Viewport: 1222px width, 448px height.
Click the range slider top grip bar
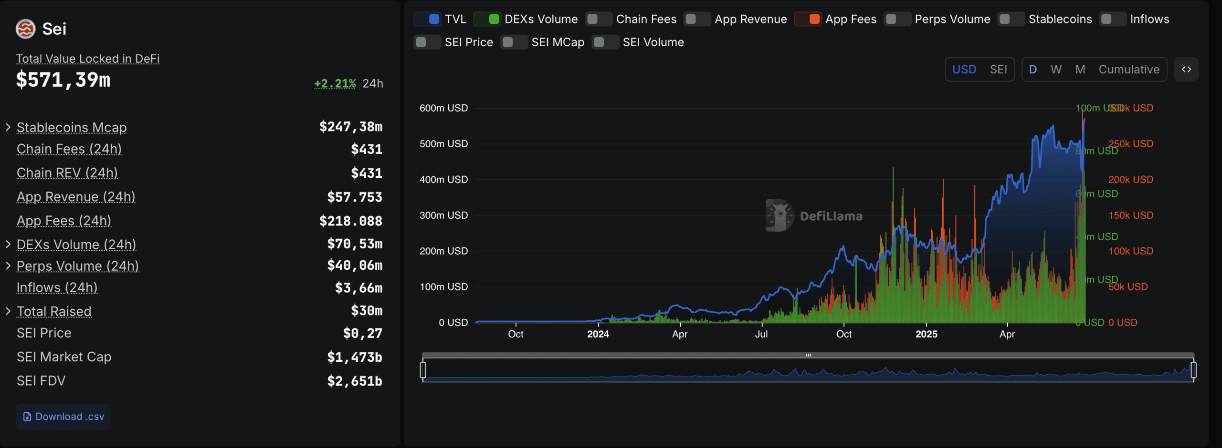(x=808, y=355)
